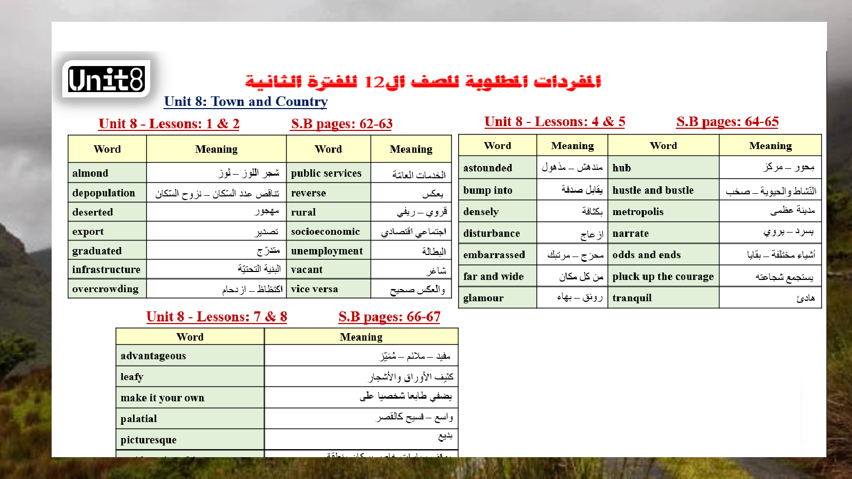852x479 pixels.
Task: Click the 'public services' cell
Action: coord(328,173)
